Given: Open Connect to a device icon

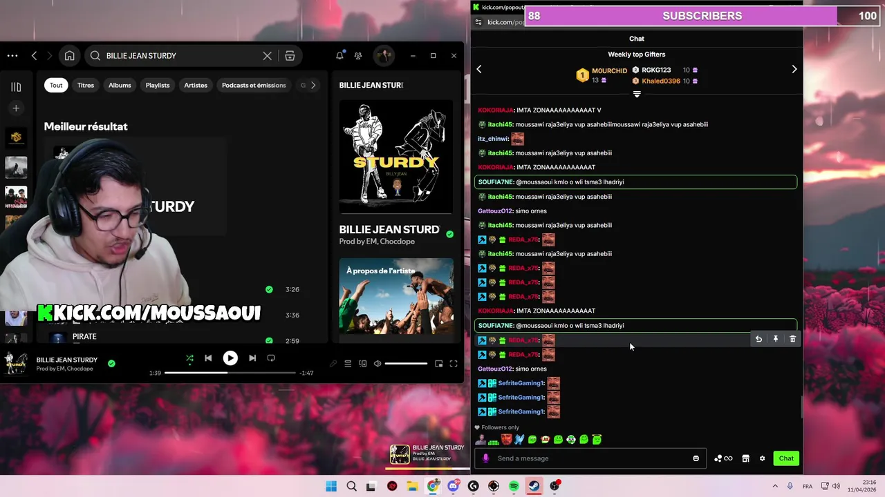Looking at the screenshot, I should click(363, 364).
